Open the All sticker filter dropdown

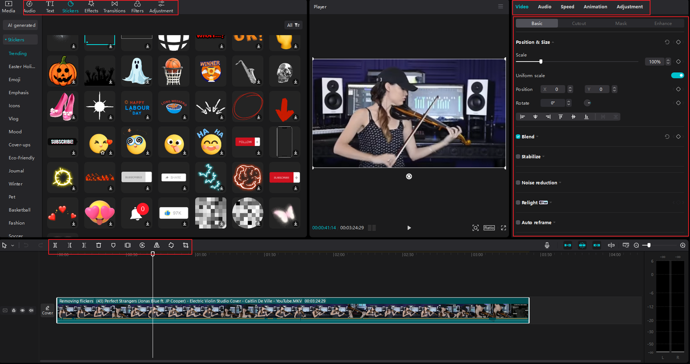(x=294, y=25)
